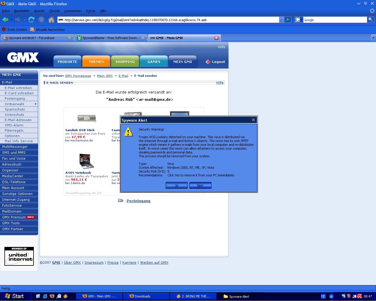Click the Firefox activity throbber icon
Image resolution: width=376 pixels, height=301 pixels.
point(372,11)
